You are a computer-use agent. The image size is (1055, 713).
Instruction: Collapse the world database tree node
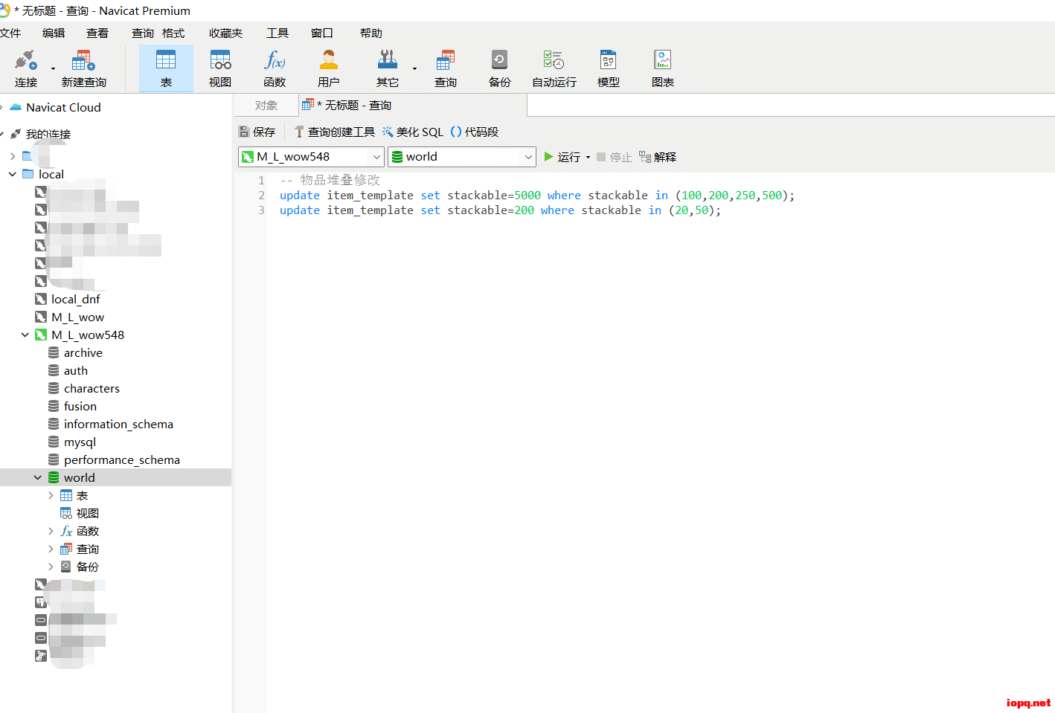coord(38,478)
